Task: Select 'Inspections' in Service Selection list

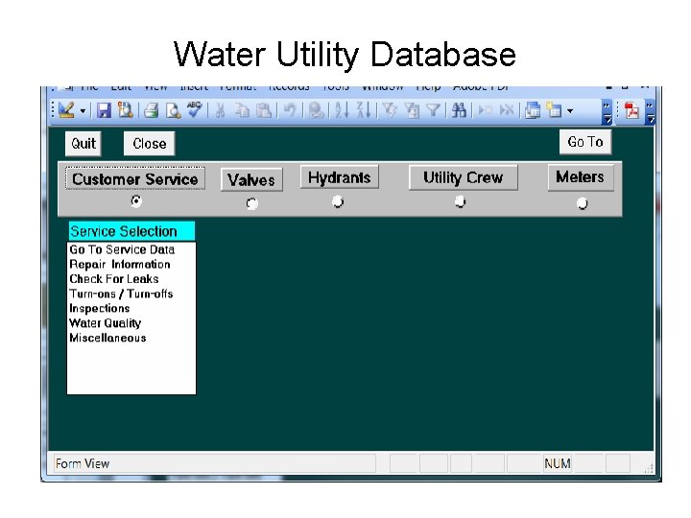Action: click(x=131, y=308)
